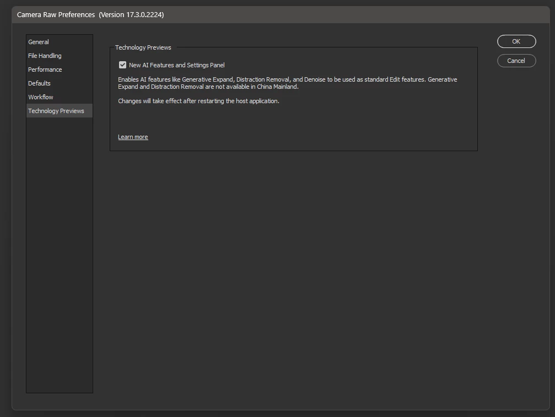The image size is (555, 417).
Task: Select Technology Previews in the sidebar
Action: (59, 111)
